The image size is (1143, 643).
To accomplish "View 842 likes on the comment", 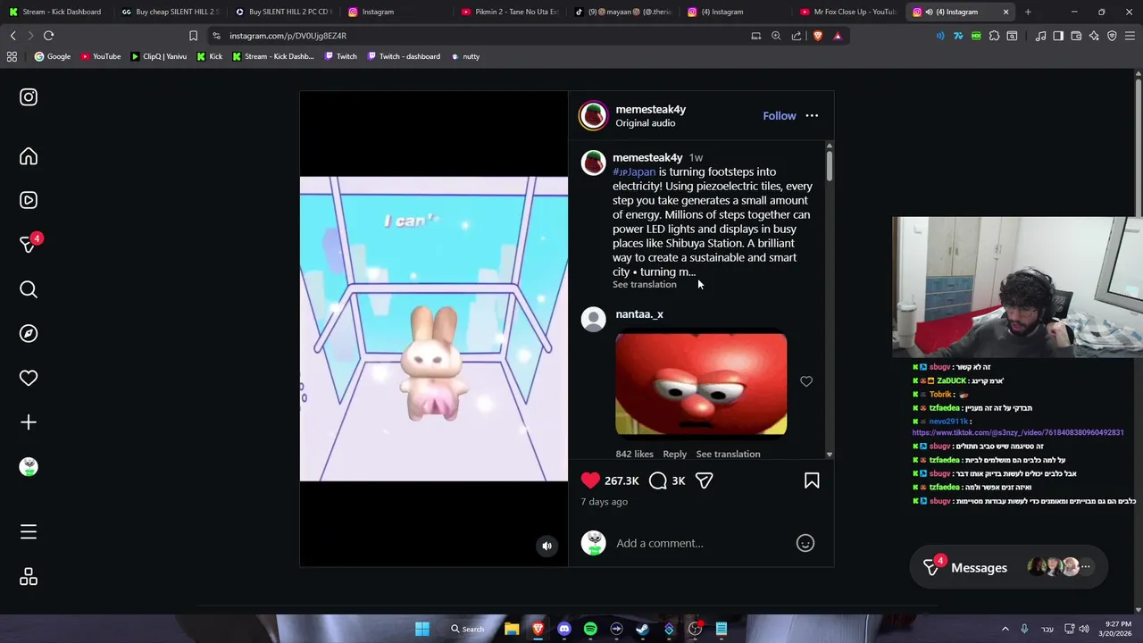I will 634,454.
